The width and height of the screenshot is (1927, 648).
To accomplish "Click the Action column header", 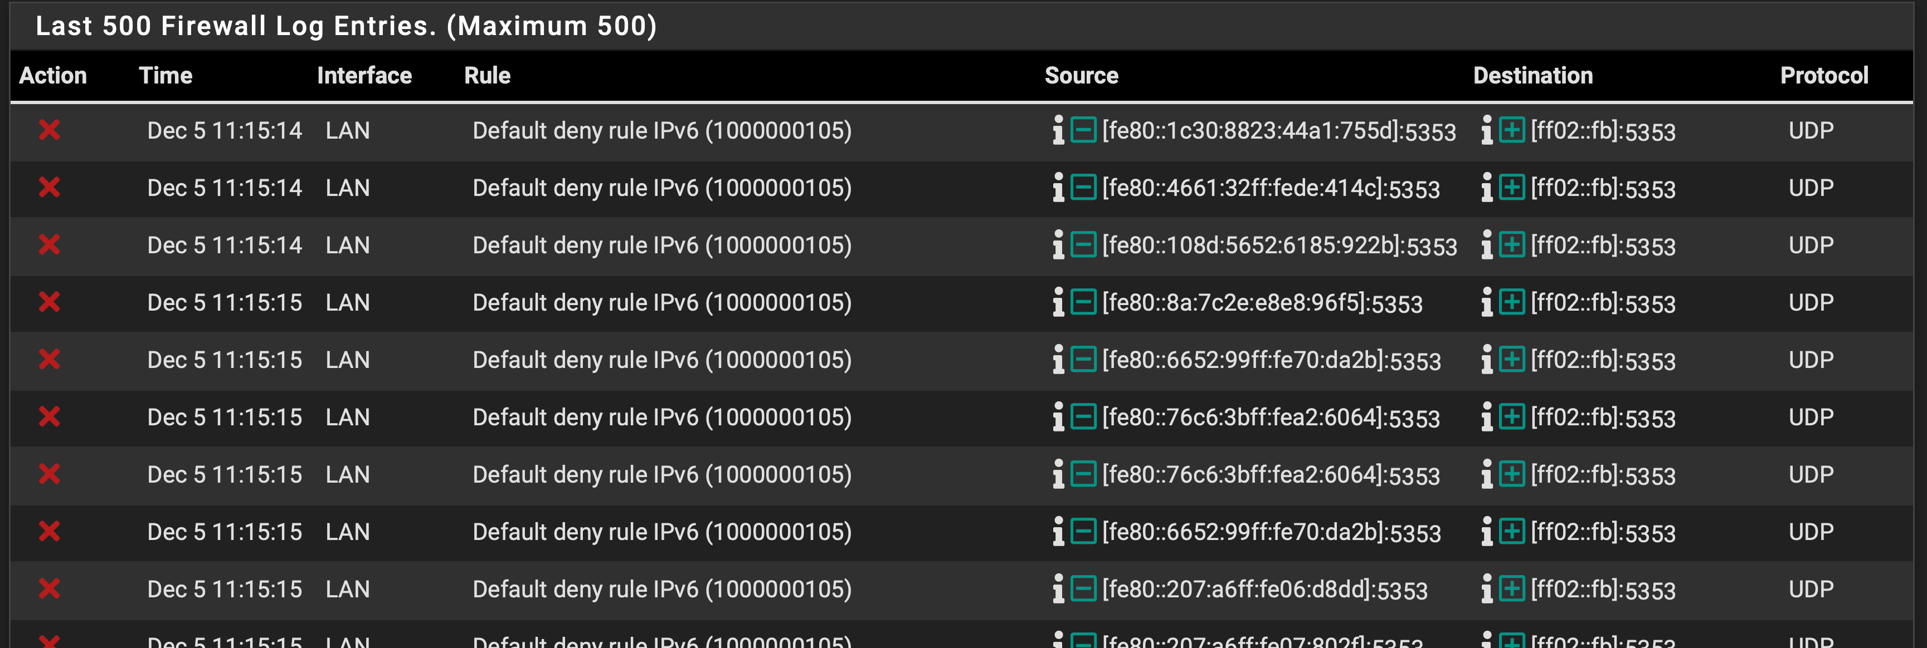I will pyautogui.click(x=53, y=76).
